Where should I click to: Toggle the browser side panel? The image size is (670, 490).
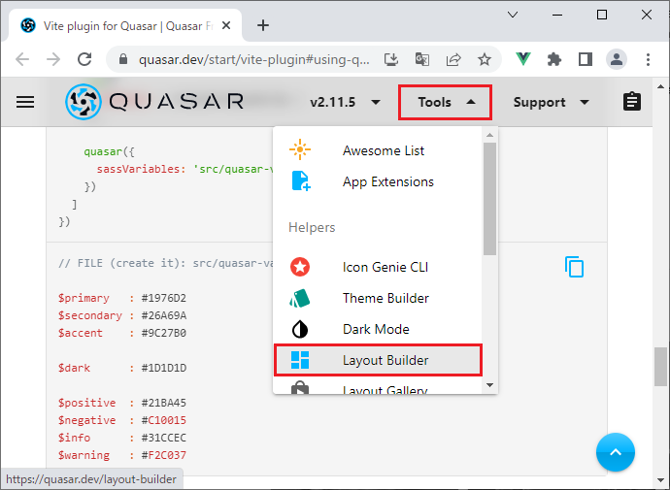[586, 59]
